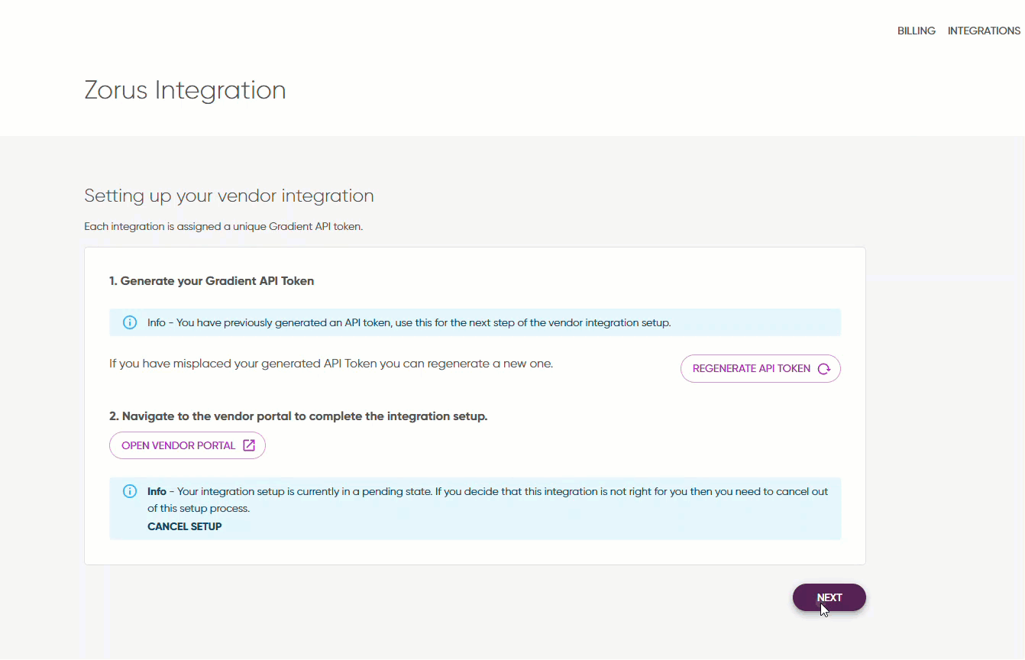1025x660 pixels.
Task: Open the BILLING menu item
Action: point(916,31)
